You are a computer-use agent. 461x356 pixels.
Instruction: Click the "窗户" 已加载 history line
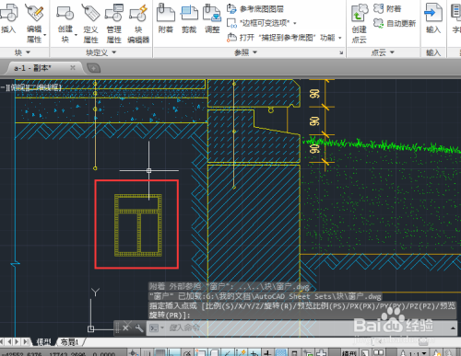click(266, 296)
